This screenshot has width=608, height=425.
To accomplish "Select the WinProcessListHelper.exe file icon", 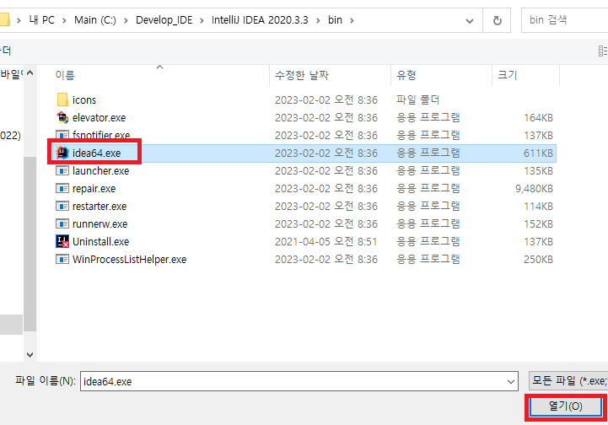I will [62, 259].
